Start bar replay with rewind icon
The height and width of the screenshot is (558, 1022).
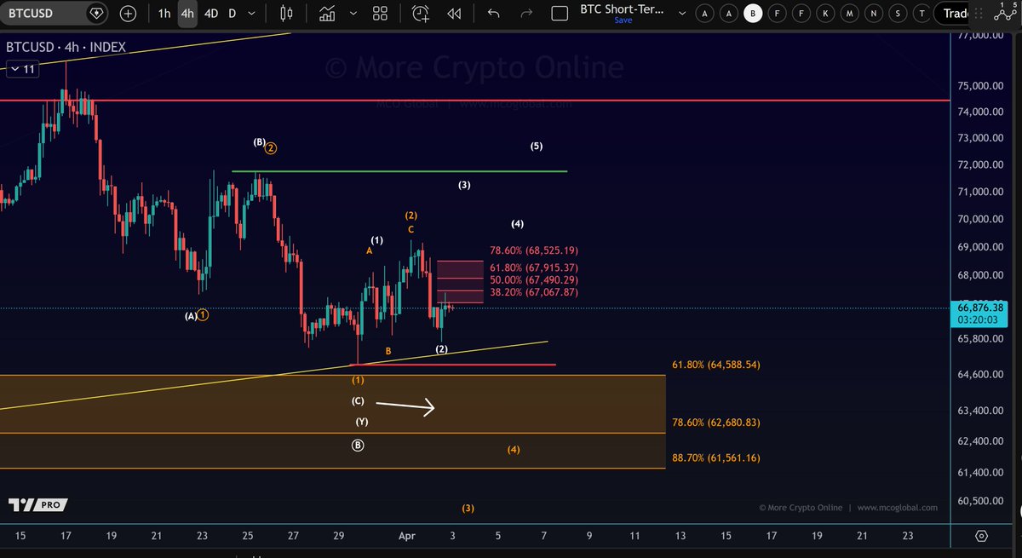(x=454, y=14)
